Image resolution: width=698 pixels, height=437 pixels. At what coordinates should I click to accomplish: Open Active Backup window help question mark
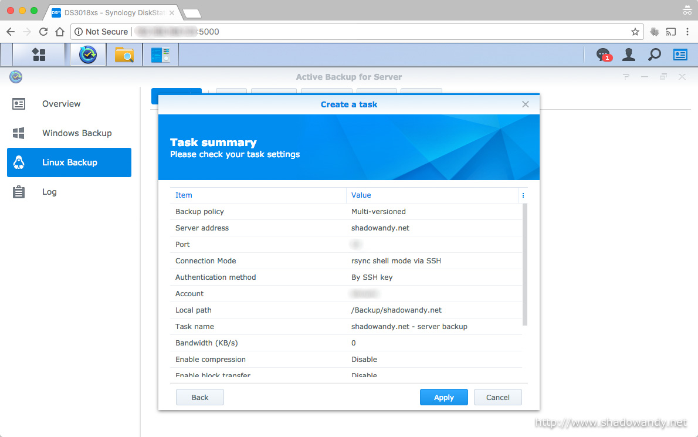(626, 77)
